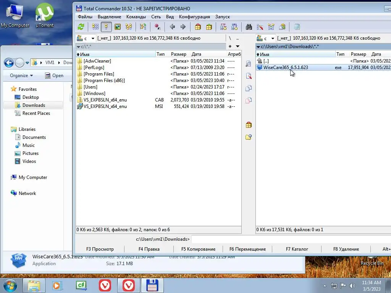Viewport: 391px width, 293px height.
Task: Click the copy names to clipboard icon
Action: [282, 27]
